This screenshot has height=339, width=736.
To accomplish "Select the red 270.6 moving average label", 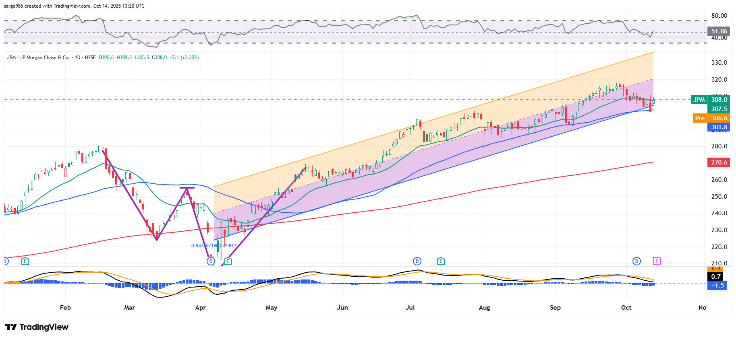I will pos(719,162).
